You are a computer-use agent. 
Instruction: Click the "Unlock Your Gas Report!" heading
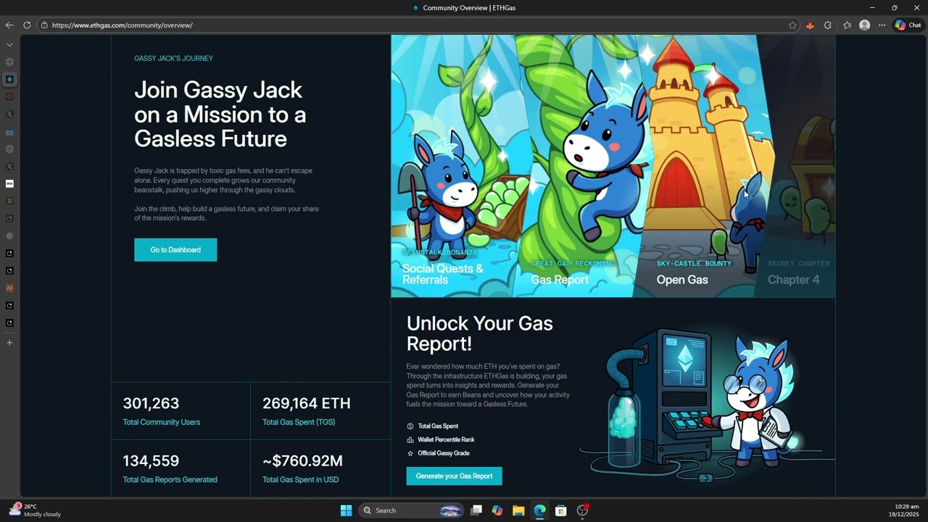479,333
